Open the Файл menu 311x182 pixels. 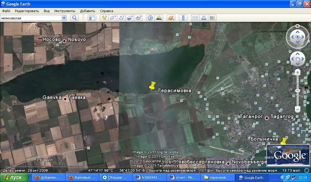[6, 11]
